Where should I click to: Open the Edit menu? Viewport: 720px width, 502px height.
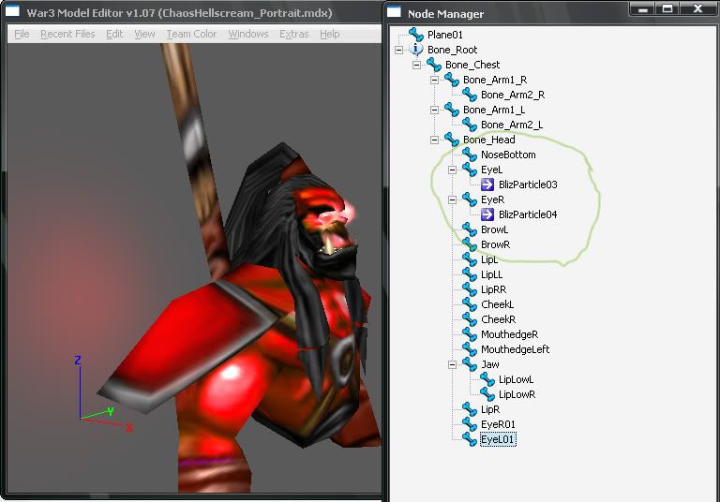pyautogui.click(x=114, y=34)
